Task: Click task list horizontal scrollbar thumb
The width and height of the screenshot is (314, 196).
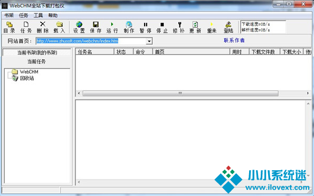Action: 180,93
